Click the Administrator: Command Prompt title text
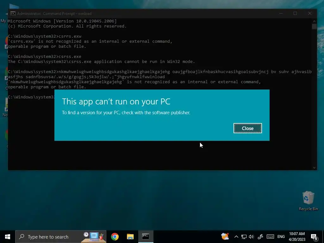Image resolution: width=324 pixels, height=243 pixels. (54, 14)
